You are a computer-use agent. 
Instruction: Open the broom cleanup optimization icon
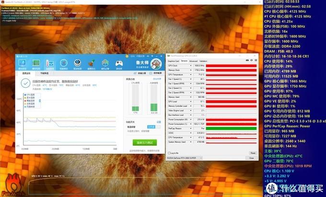pyautogui.click(x=91, y=63)
